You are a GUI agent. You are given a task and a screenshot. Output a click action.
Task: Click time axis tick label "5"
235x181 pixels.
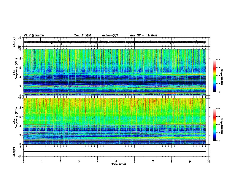click(116, 161)
